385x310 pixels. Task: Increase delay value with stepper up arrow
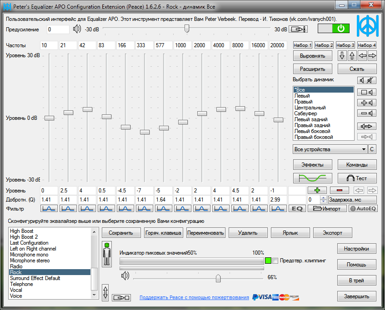tap(323, 198)
